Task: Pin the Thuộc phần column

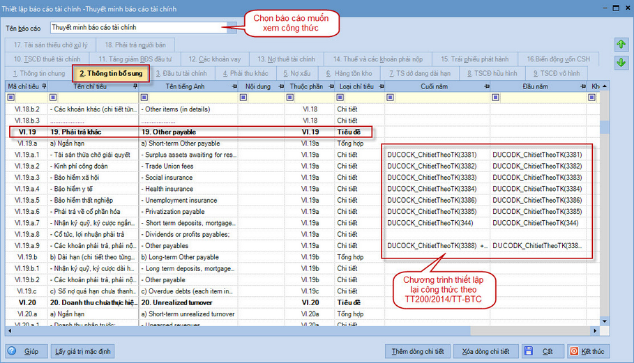Action: tap(331, 86)
